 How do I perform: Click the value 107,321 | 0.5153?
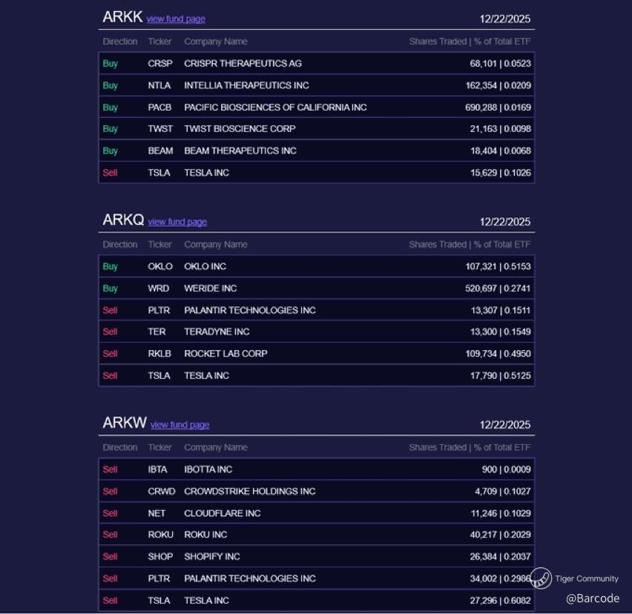point(498,267)
